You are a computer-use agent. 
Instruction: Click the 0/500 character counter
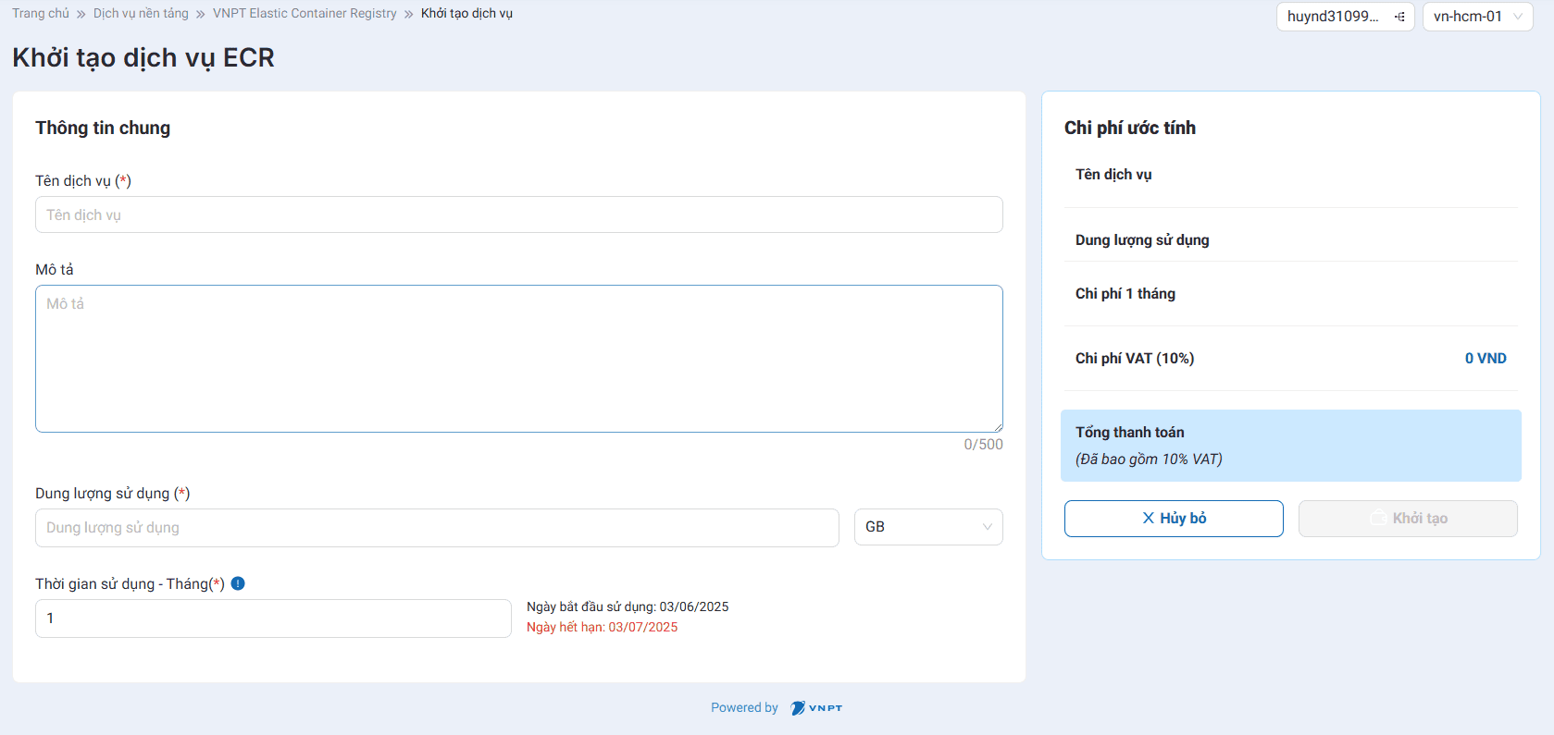pyautogui.click(x=983, y=445)
